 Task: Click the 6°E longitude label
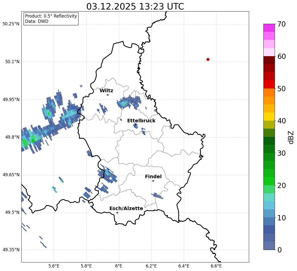119,266
